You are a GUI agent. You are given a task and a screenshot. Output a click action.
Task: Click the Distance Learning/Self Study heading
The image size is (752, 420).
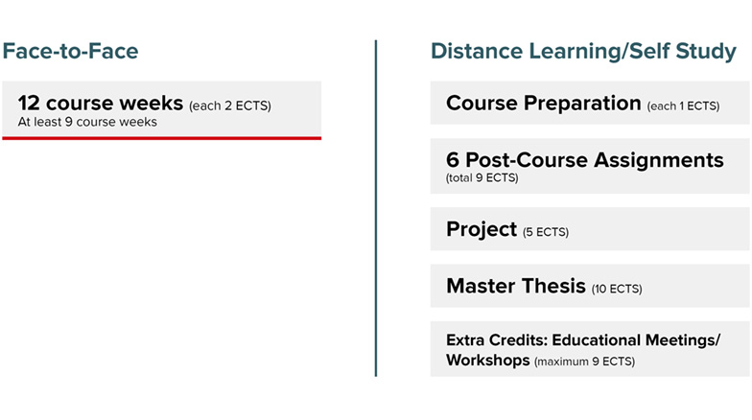tap(583, 51)
